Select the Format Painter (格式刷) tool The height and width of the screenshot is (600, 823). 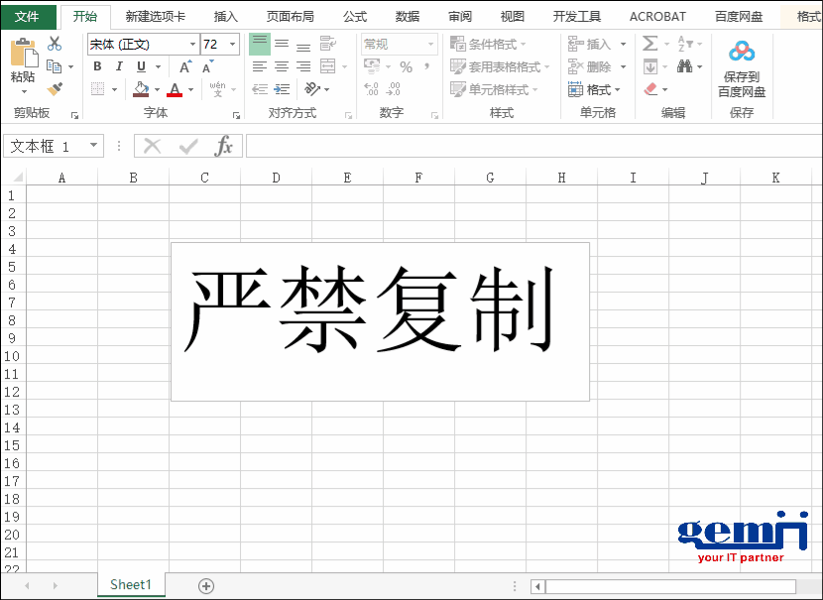click(x=53, y=87)
